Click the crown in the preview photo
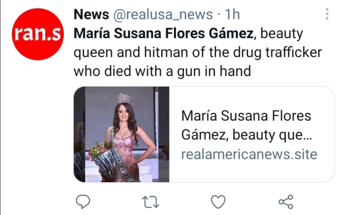346x215 pixels. point(124,98)
